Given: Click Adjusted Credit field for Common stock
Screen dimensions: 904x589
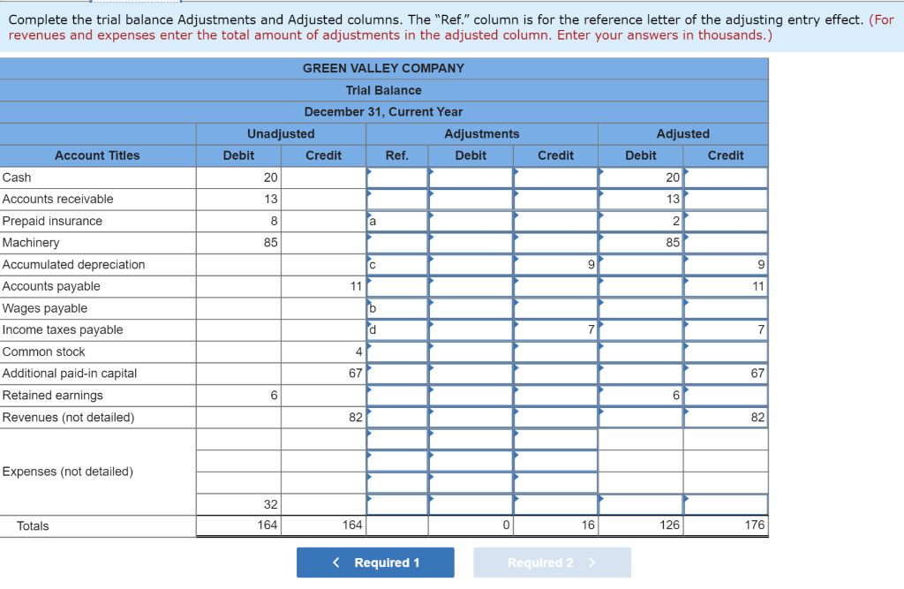Looking at the screenshot, I should pos(726,352).
